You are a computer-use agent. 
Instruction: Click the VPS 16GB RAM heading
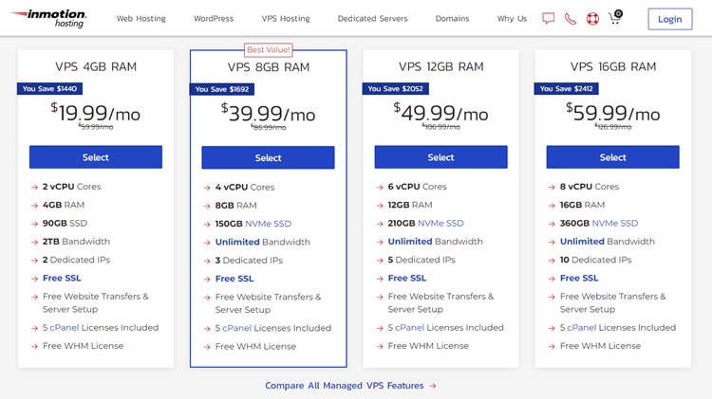point(613,66)
